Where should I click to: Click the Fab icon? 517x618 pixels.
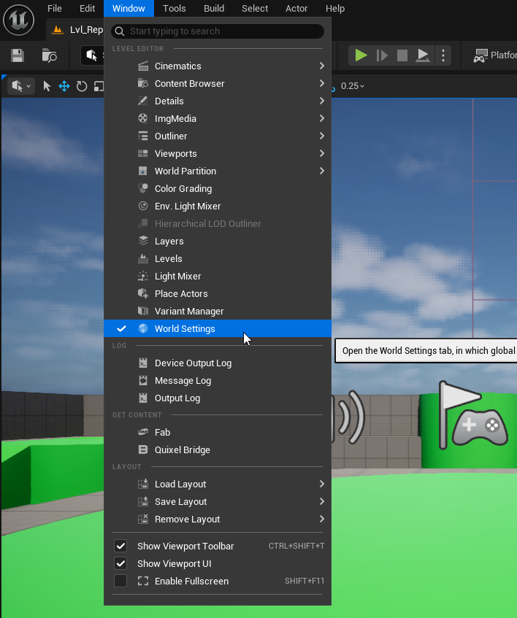point(142,433)
